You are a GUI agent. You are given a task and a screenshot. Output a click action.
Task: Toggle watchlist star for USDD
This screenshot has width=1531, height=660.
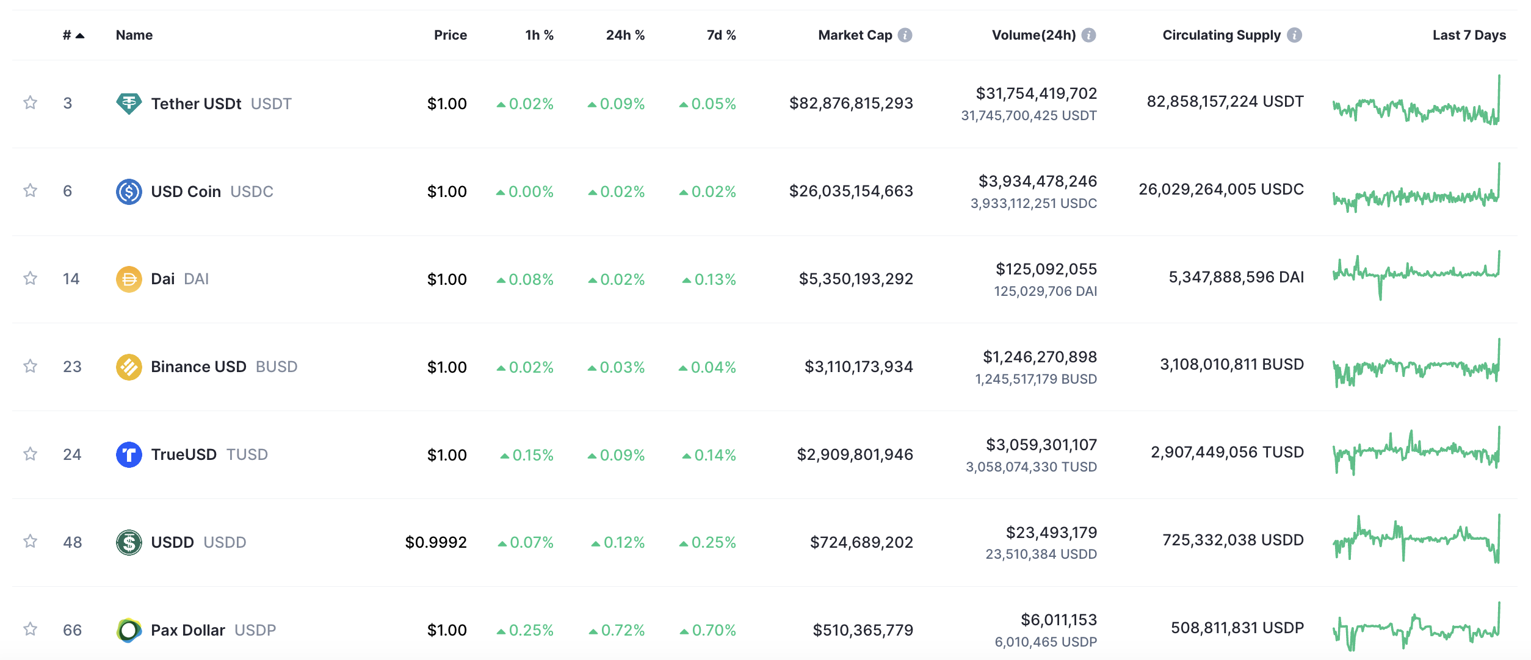click(x=30, y=541)
